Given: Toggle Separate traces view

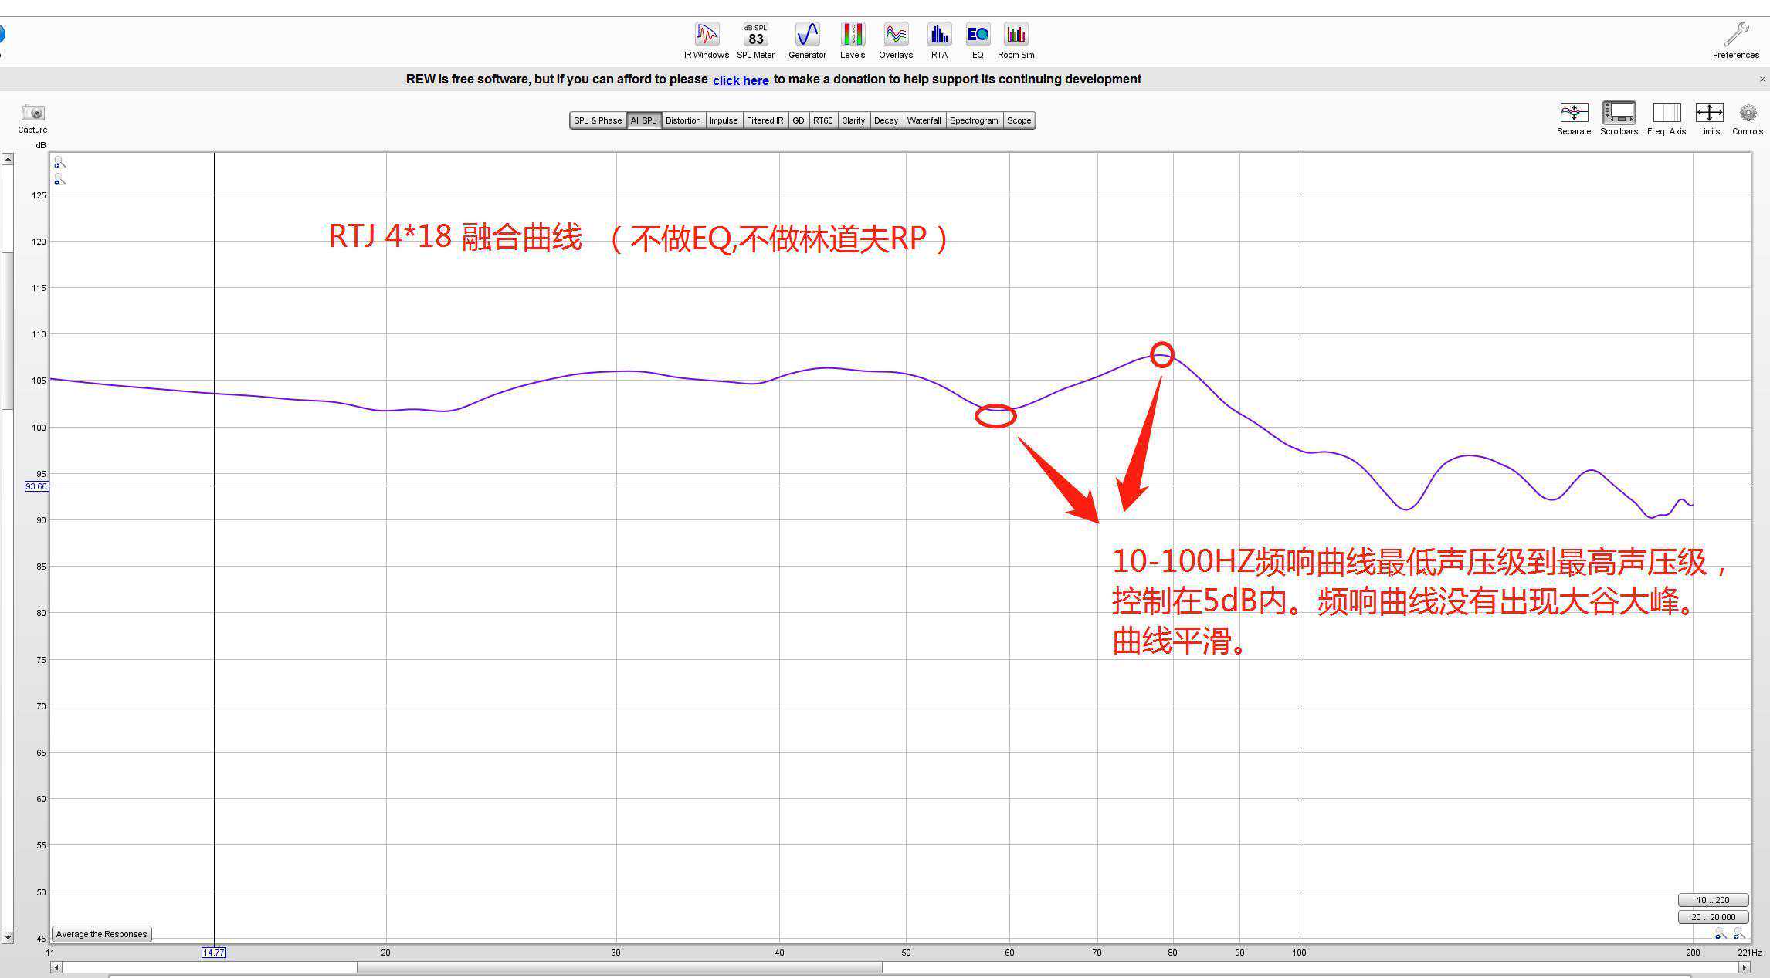Looking at the screenshot, I should pos(1574,113).
